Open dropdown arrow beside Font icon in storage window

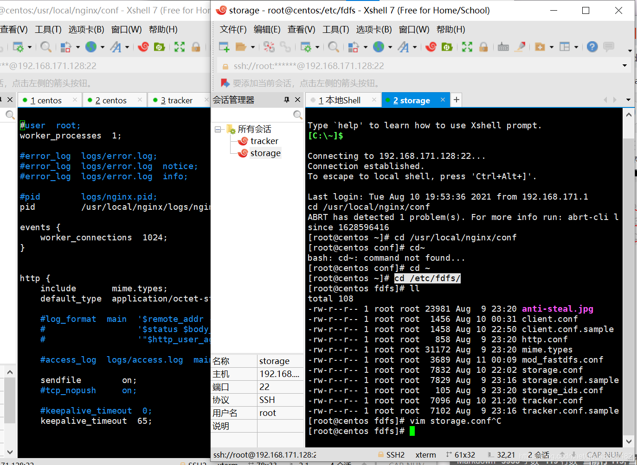coord(415,47)
